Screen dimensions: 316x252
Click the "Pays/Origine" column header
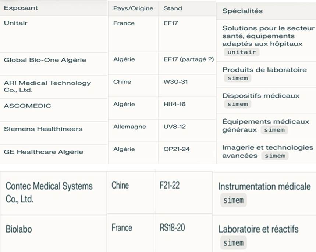coord(133,8)
